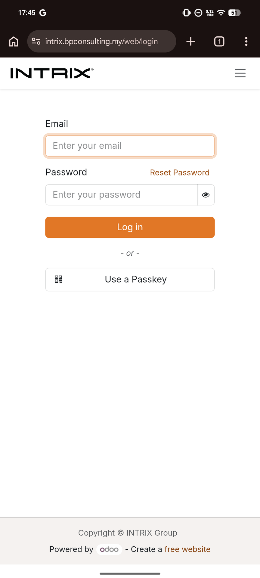Follow the free website link
The image size is (260, 578).
click(x=187, y=549)
